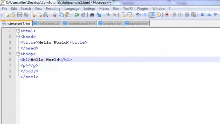The height and width of the screenshot is (124, 220).
Task: Open the TextFX menu
Action: pyautogui.click(x=128, y=9)
